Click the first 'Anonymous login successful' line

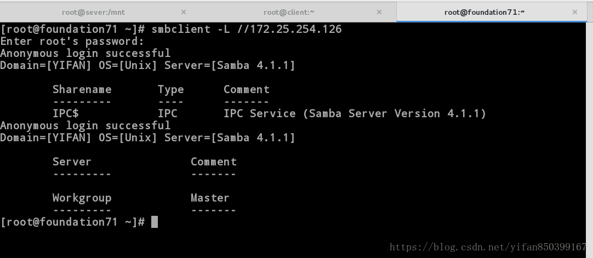point(85,53)
